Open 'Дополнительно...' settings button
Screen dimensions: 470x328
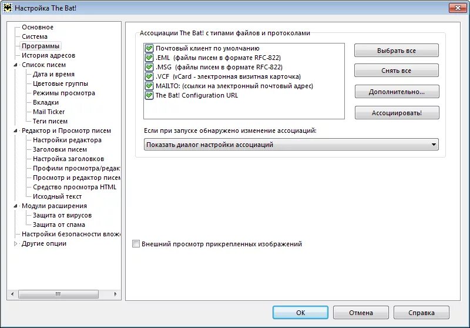(x=397, y=92)
